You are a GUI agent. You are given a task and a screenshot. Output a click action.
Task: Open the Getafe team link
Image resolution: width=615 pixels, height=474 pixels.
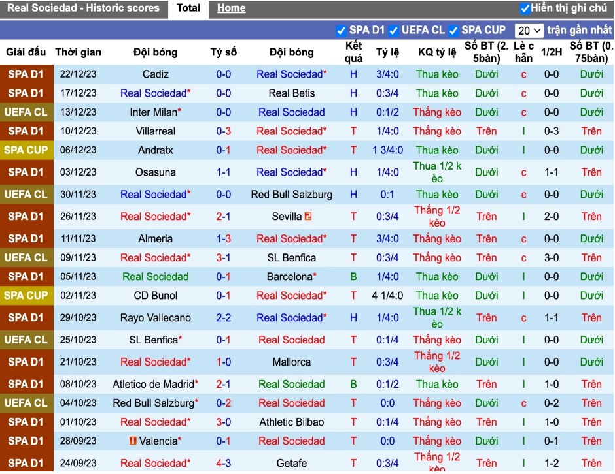tap(291, 463)
